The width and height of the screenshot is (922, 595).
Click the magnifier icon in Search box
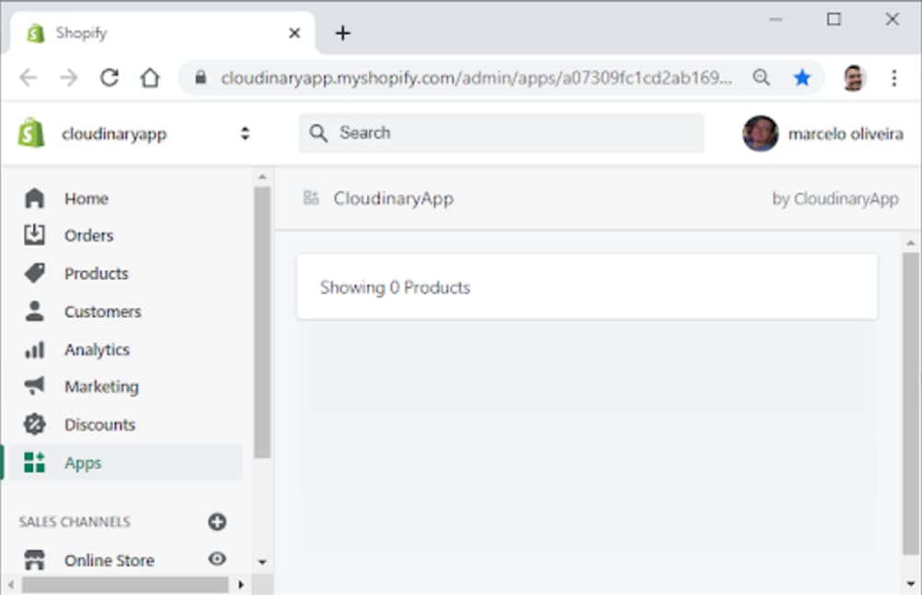[318, 133]
